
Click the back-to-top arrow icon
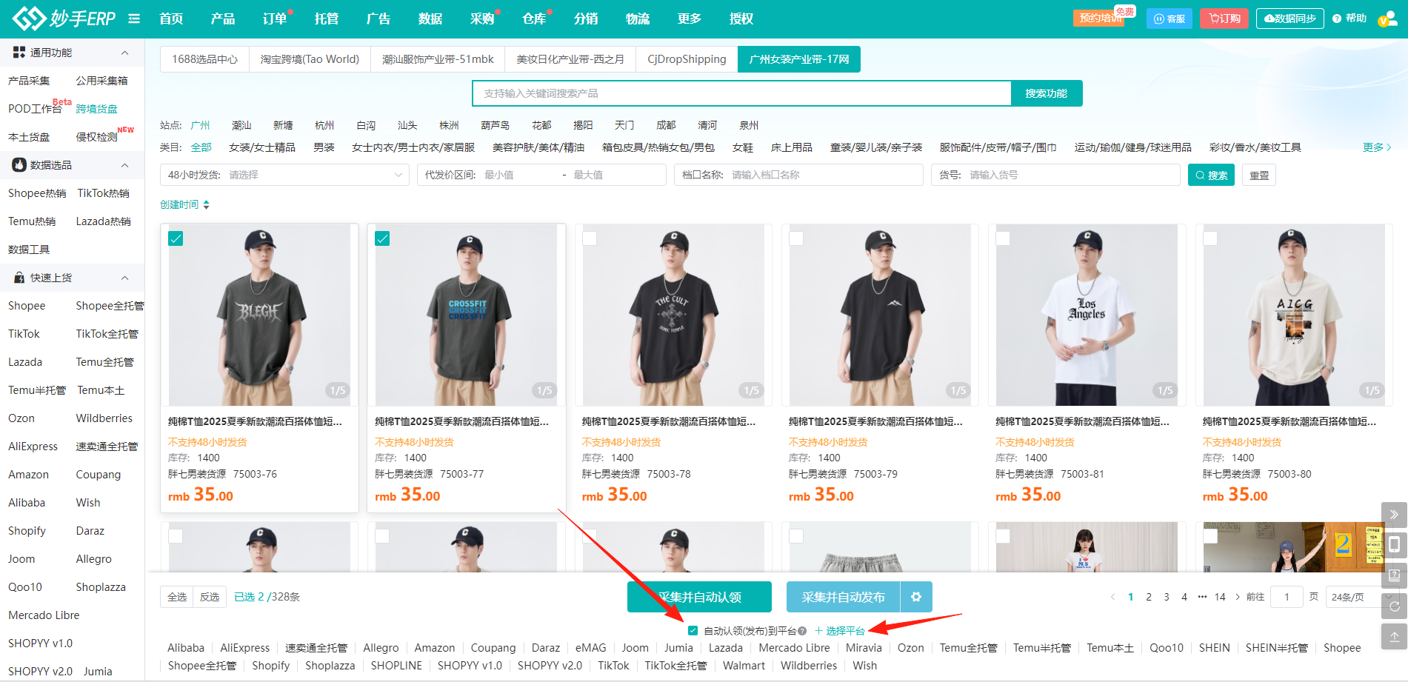tap(1394, 636)
